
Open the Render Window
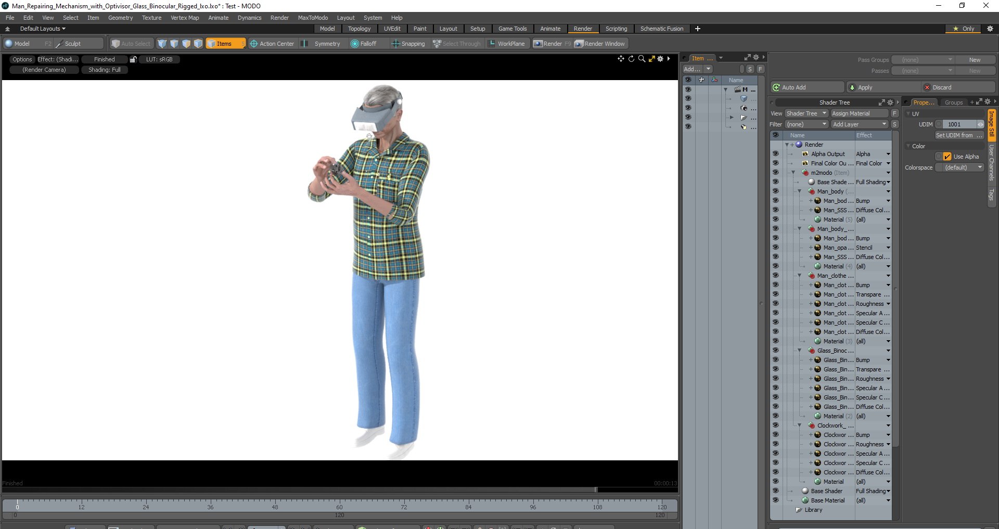[600, 44]
